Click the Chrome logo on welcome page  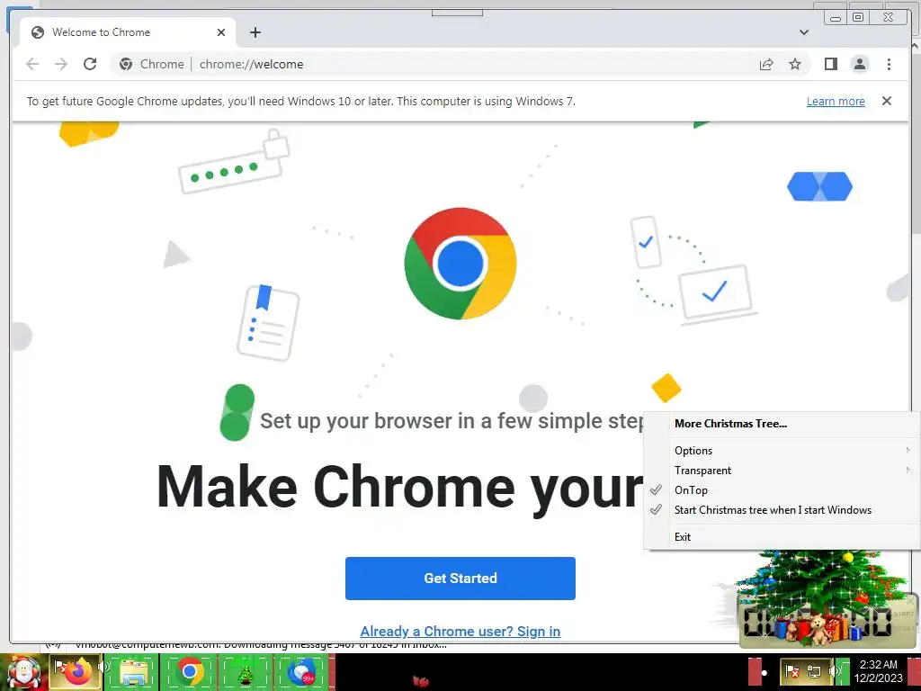point(460,264)
